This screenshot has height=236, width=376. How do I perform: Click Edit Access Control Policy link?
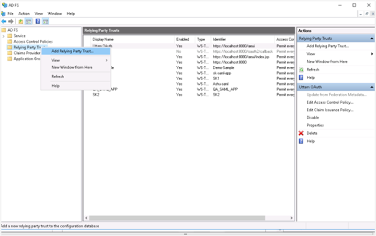(330, 102)
